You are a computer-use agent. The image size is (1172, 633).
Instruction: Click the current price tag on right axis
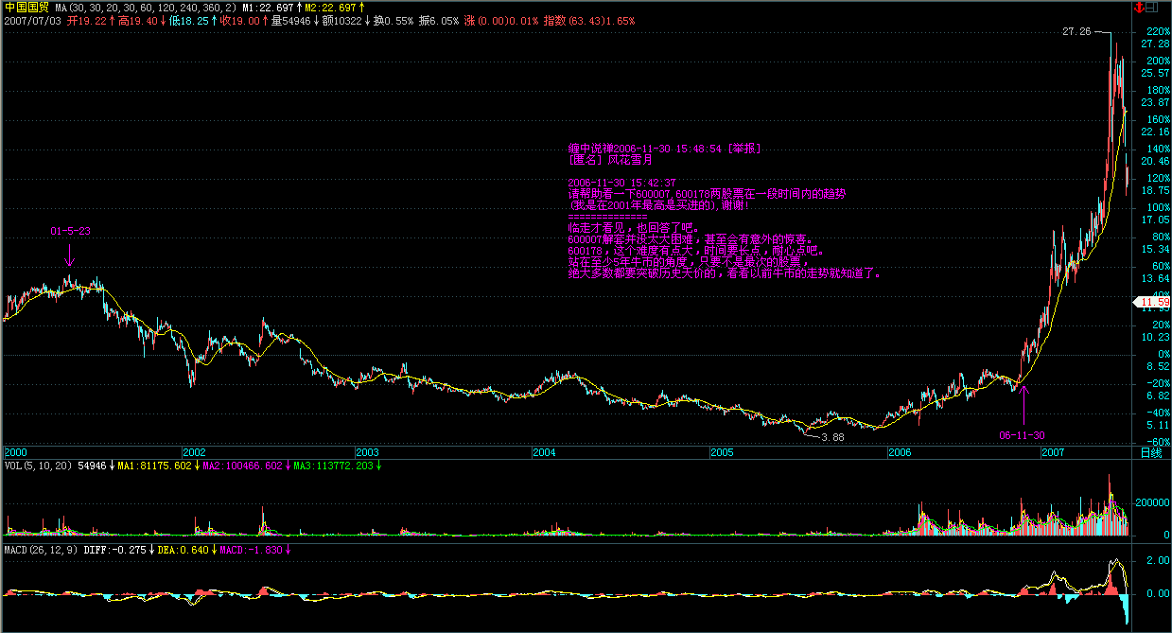click(x=1154, y=303)
